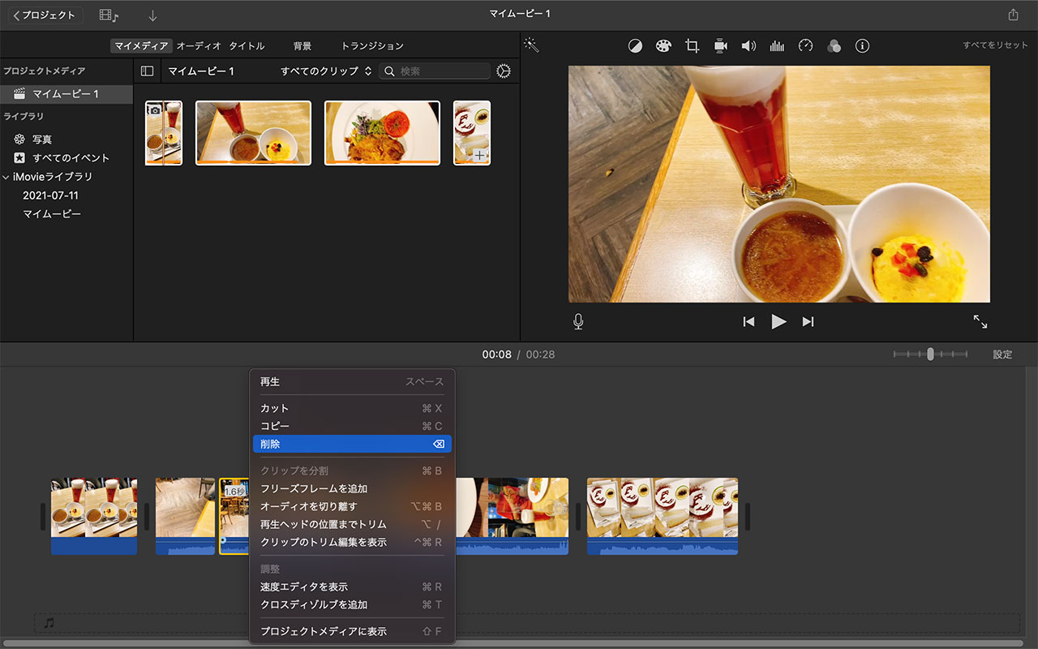The width and height of the screenshot is (1038, 649).
Task: Choose 削除 from the context menu
Action: 352,445
